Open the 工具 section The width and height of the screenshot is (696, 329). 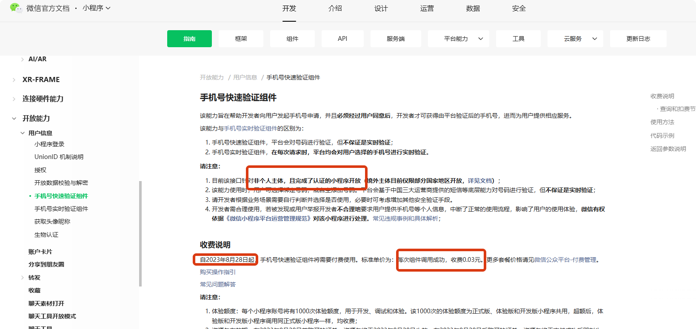(518, 39)
